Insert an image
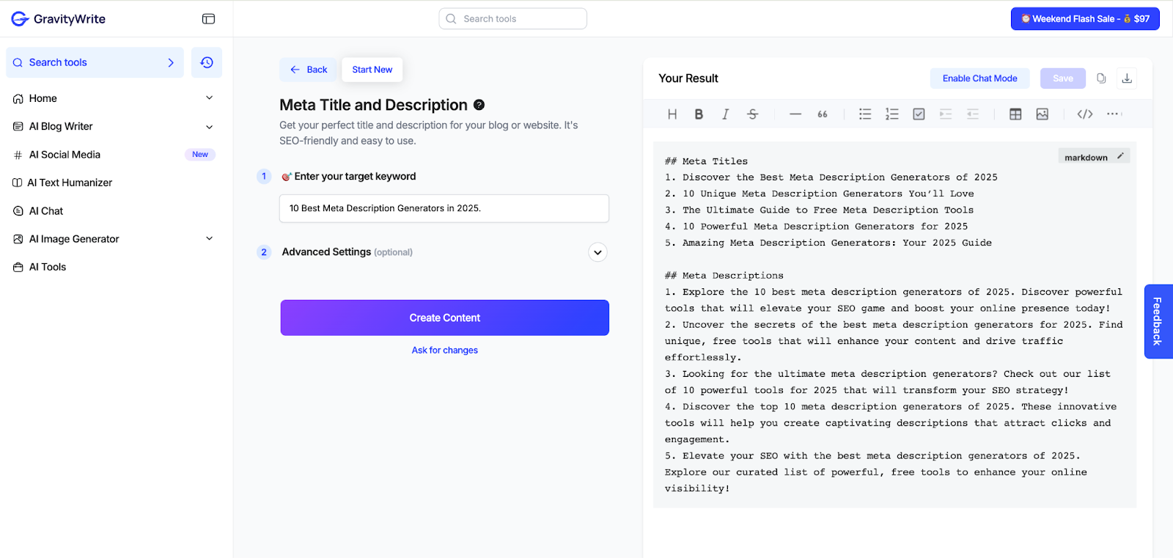Image resolution: width=1173 pixels, height=558 pixels. 1043,114
